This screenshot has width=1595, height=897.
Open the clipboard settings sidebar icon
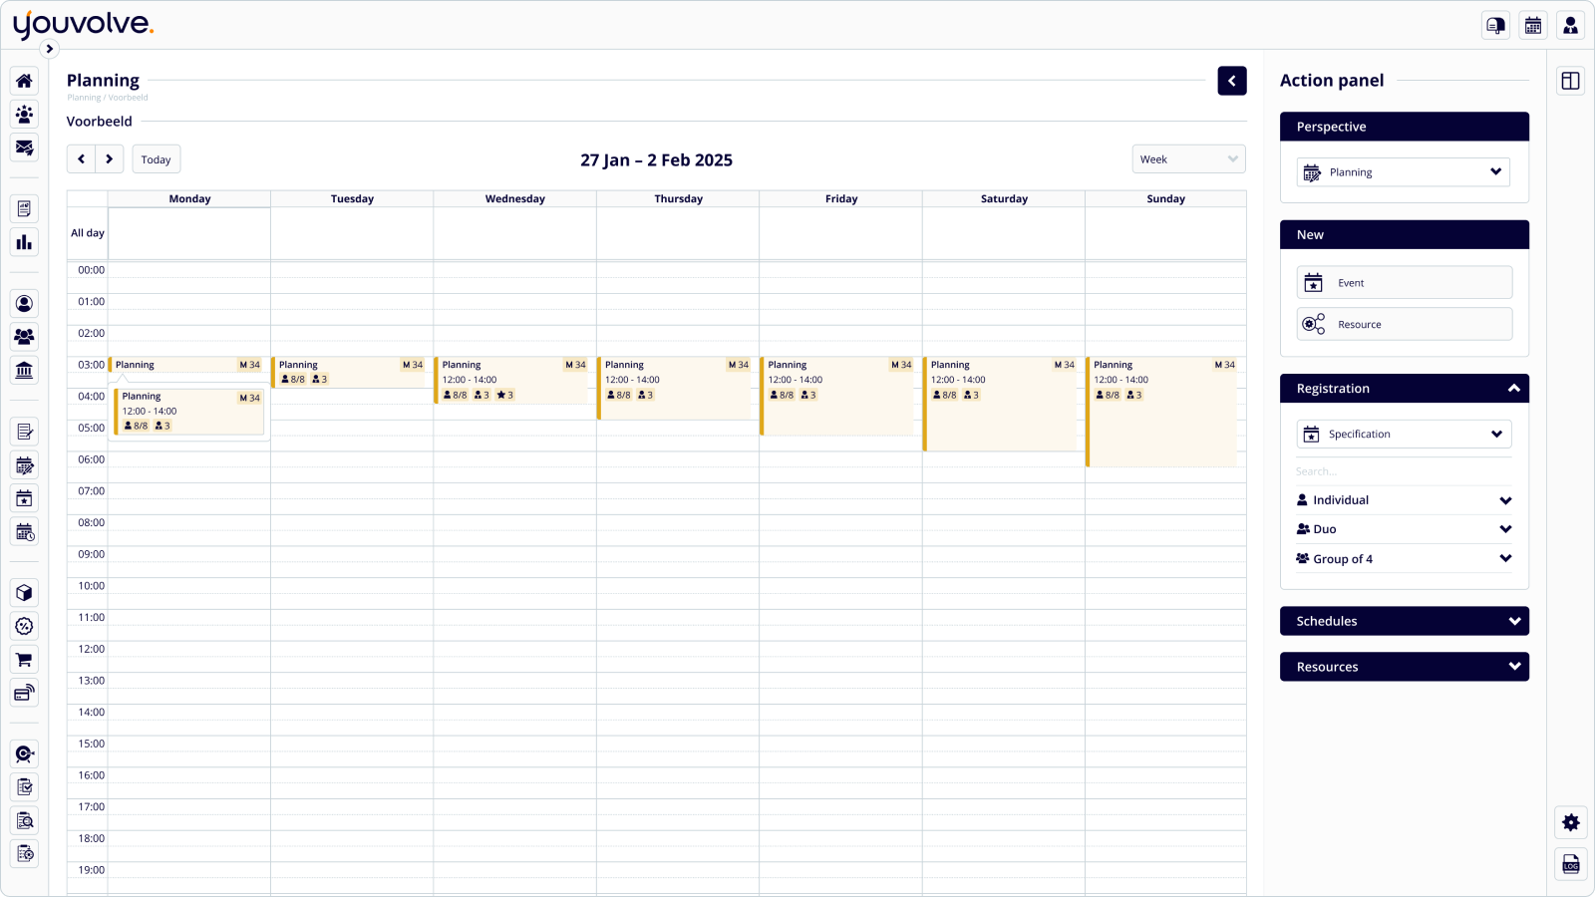pyautogui.click(x=24, y=854)
